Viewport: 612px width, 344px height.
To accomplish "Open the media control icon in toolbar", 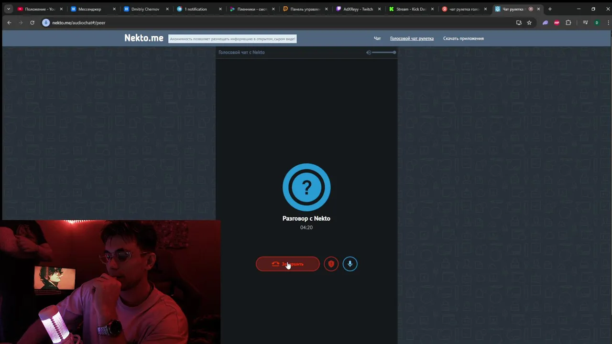I will [585, 22].
